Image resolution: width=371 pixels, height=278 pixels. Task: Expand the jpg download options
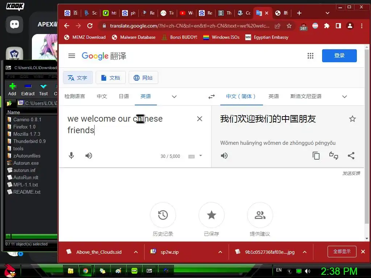pos(305,252)
